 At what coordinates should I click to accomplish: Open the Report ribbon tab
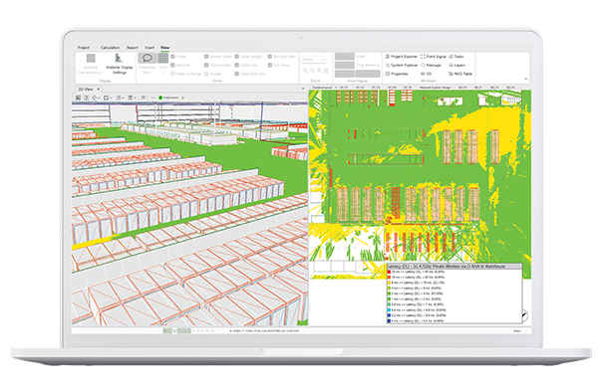[133, 48]
